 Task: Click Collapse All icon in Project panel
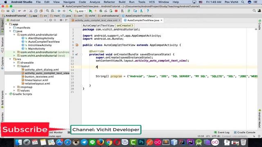click(55, 20)
